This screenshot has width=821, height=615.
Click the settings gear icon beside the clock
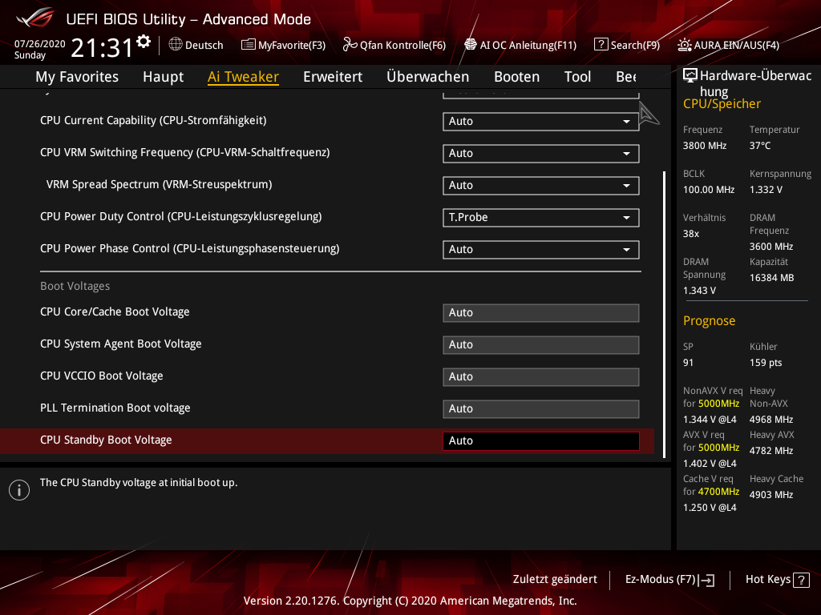[144, 41]
